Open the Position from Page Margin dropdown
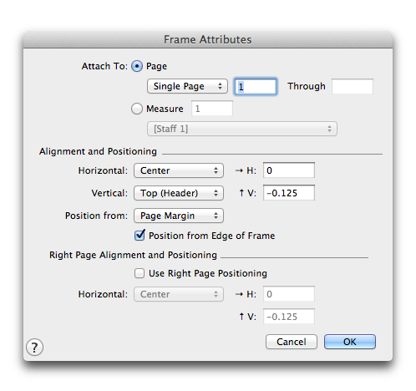 pos(179,216)
